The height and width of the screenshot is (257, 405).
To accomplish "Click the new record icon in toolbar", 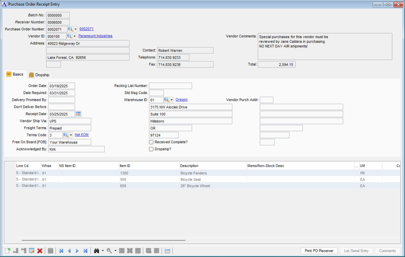I will 8,251.
